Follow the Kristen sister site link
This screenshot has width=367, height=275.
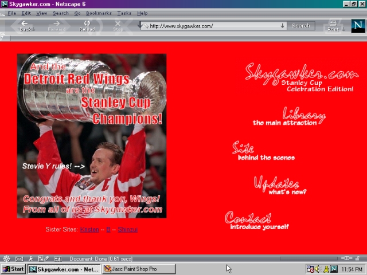89,229
